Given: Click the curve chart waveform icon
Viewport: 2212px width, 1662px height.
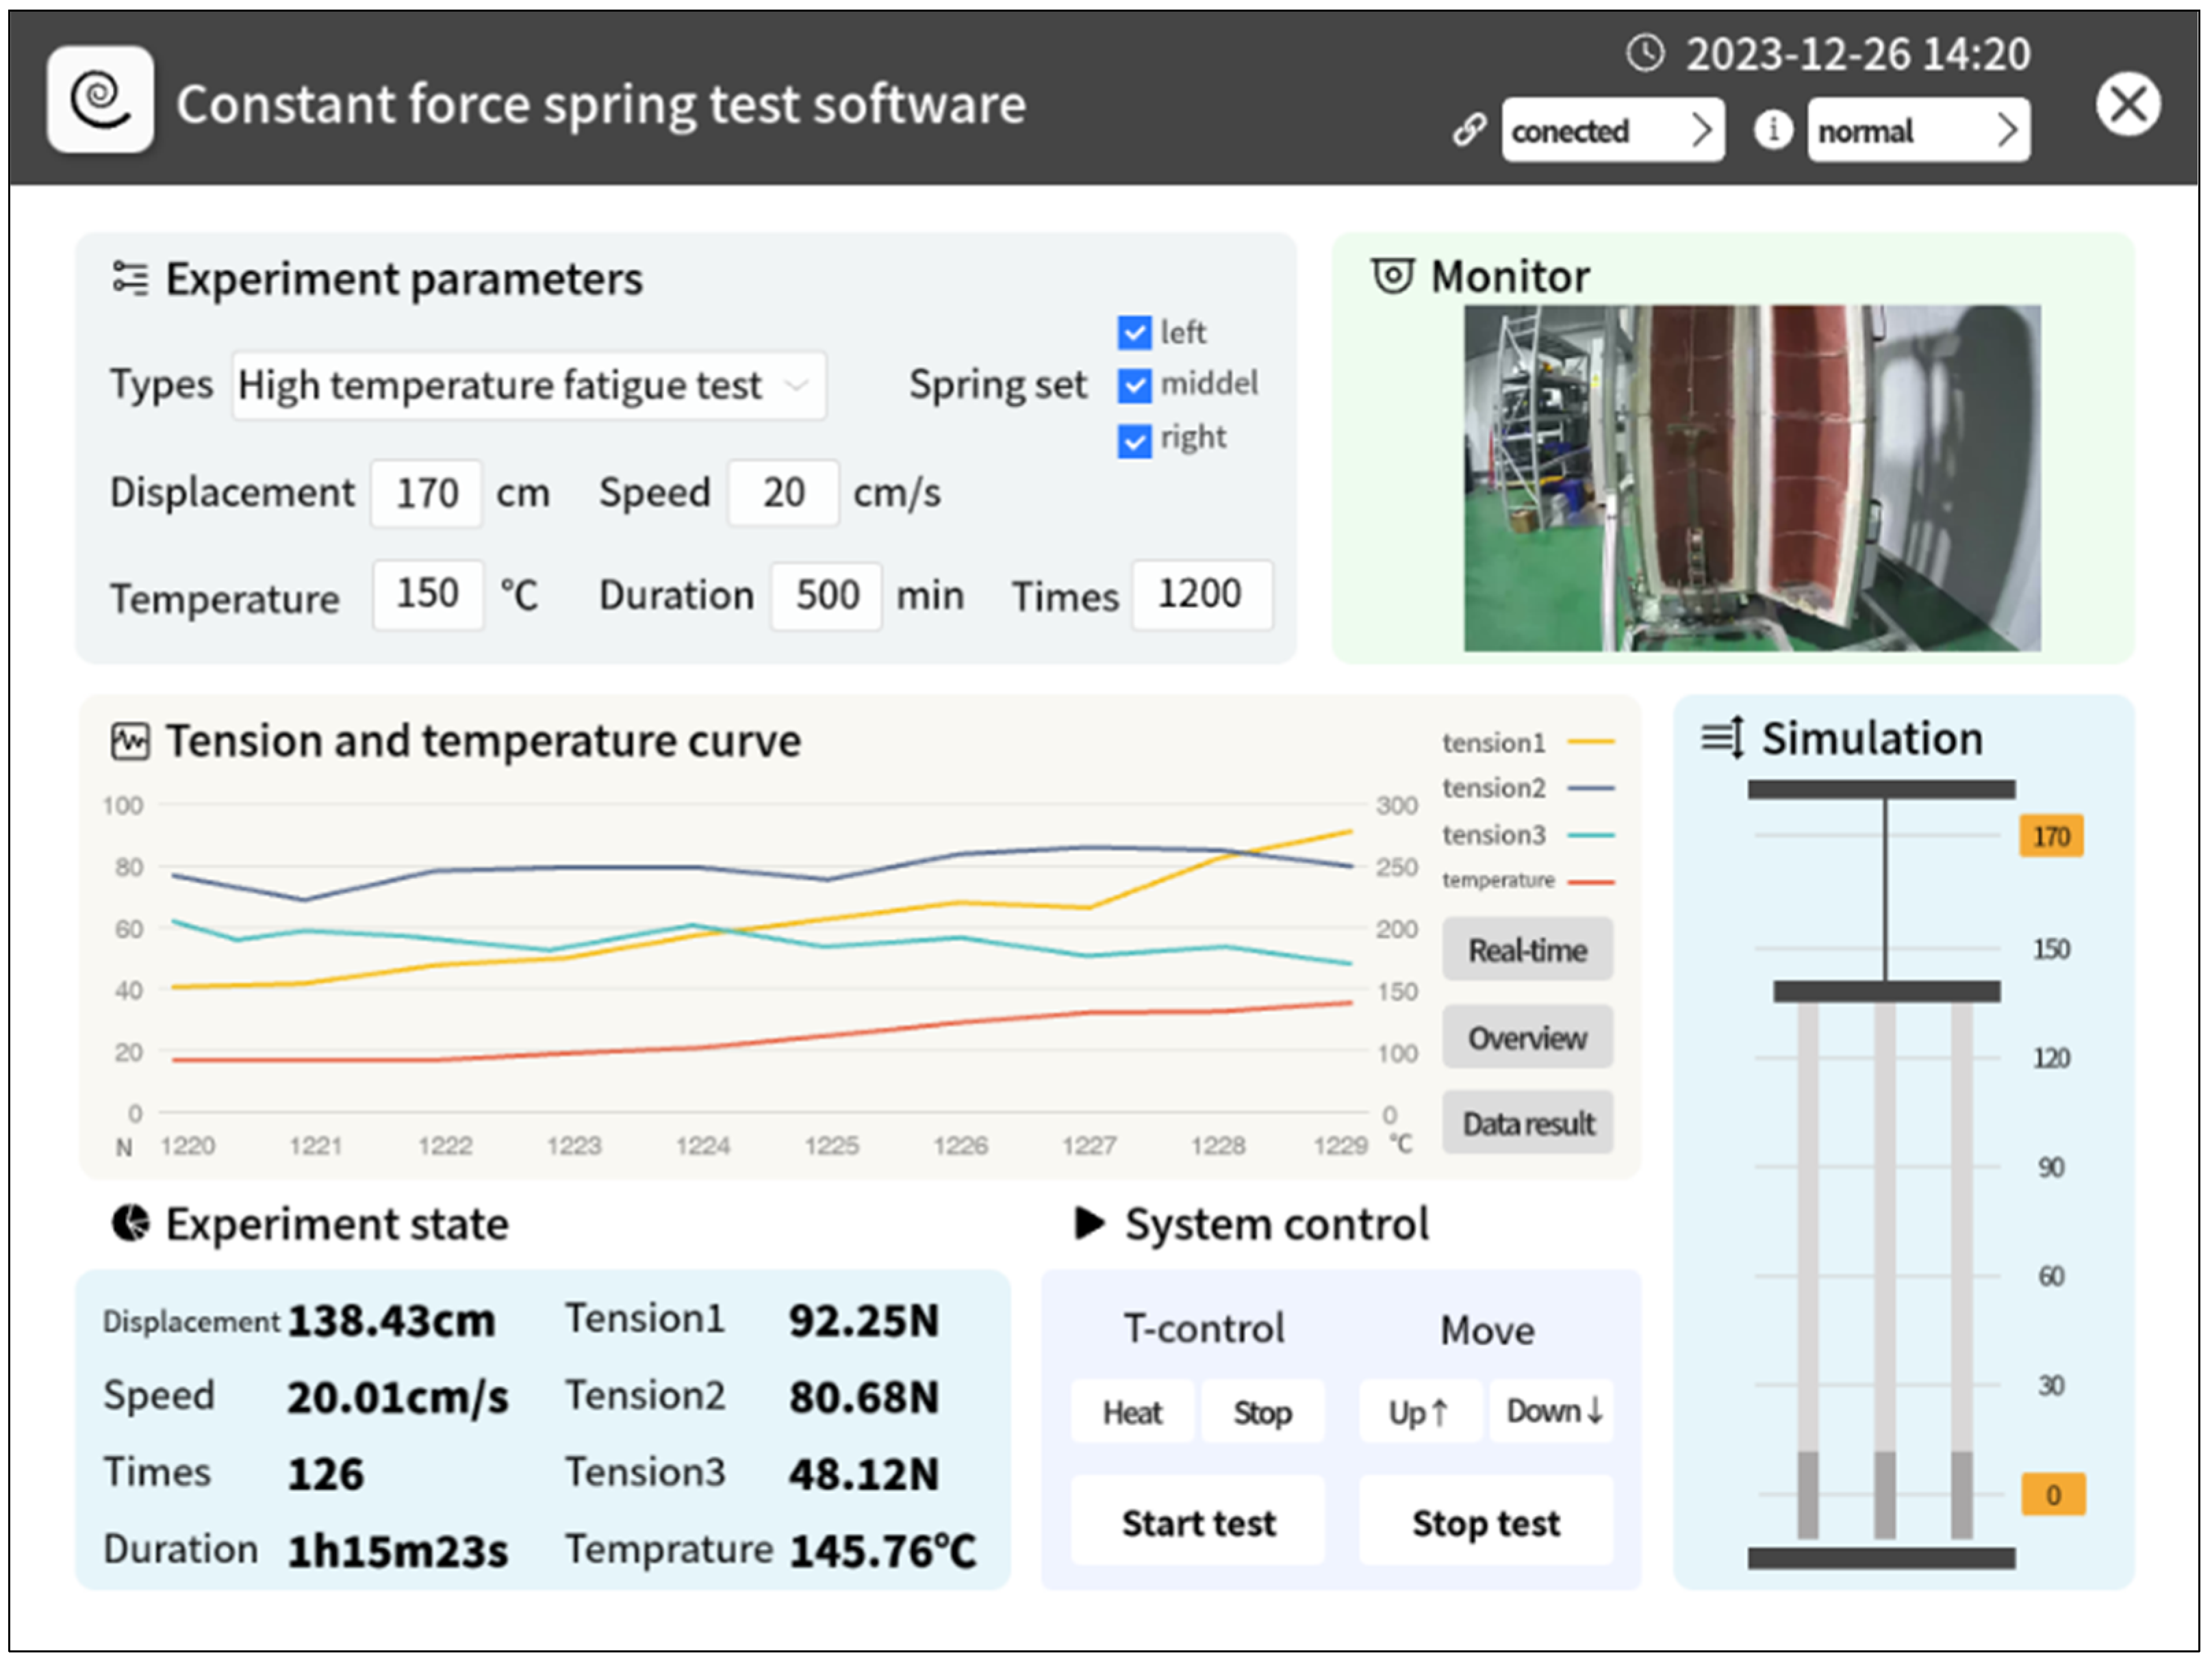Looking at the screenshot, I should pos(130,742).
